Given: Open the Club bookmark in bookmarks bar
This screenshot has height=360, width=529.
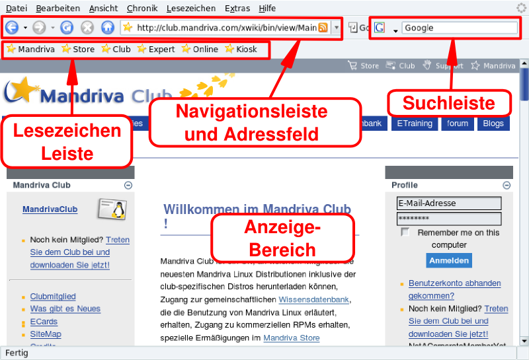Looking at the screenshot, I should (116, 50).
